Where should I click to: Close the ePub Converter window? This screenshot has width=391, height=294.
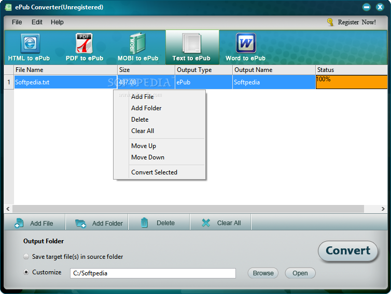[380, 7]
